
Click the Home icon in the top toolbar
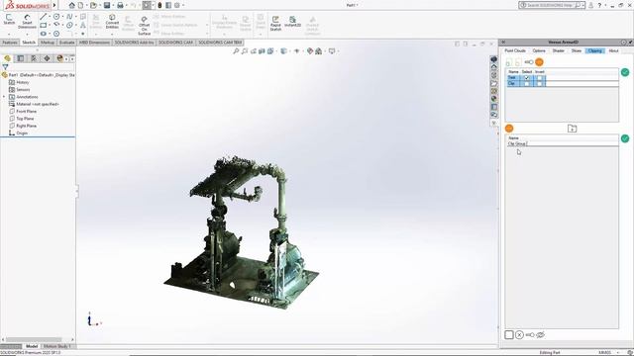[71, 5]
